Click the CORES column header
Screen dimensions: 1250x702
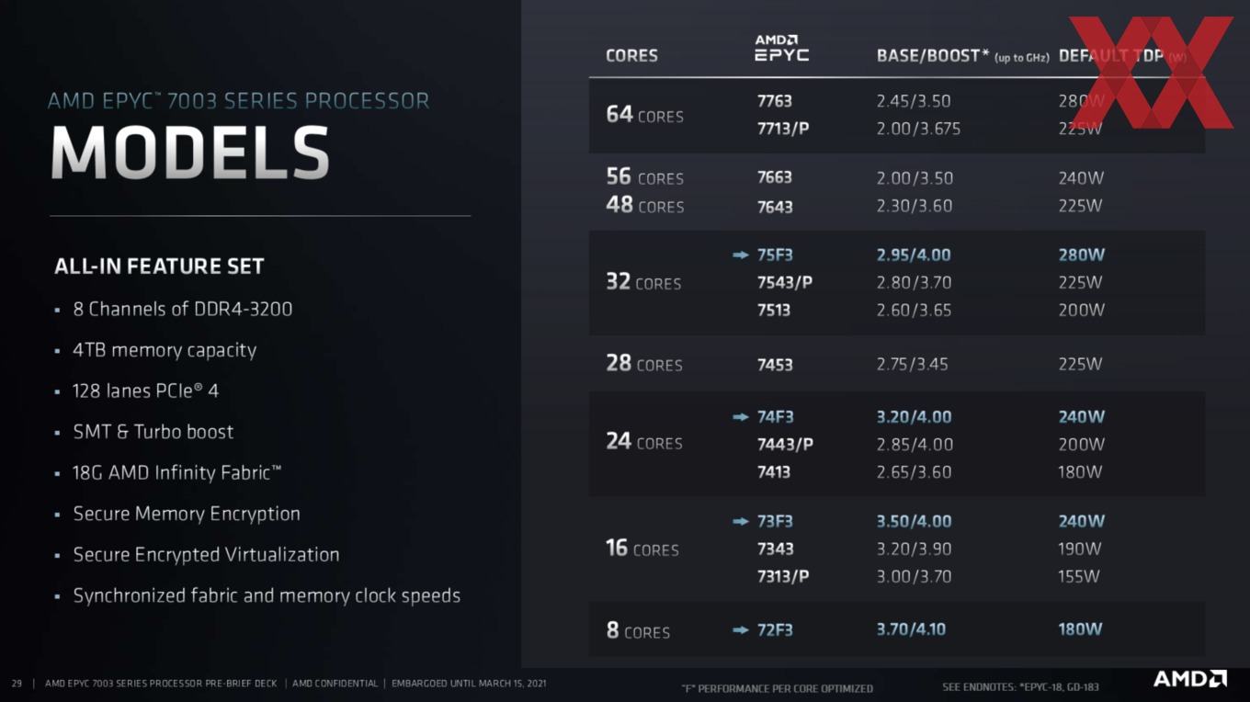tap(631, 56)
